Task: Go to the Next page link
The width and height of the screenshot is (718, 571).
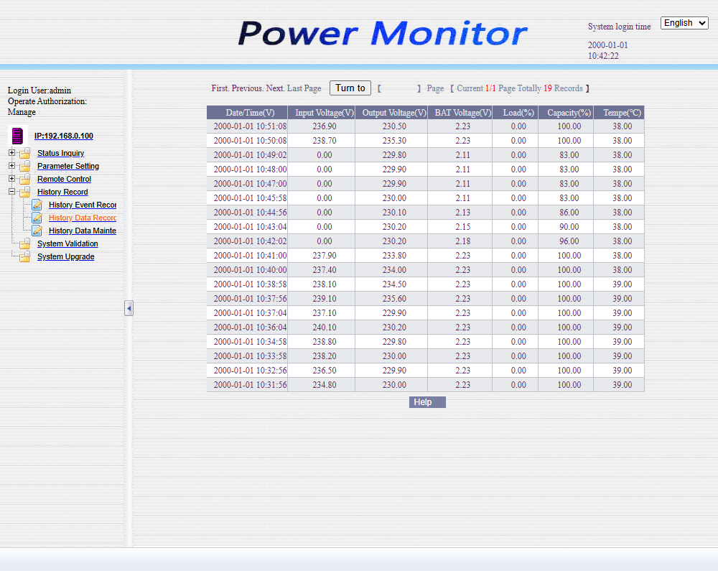Action: [275, 88]
